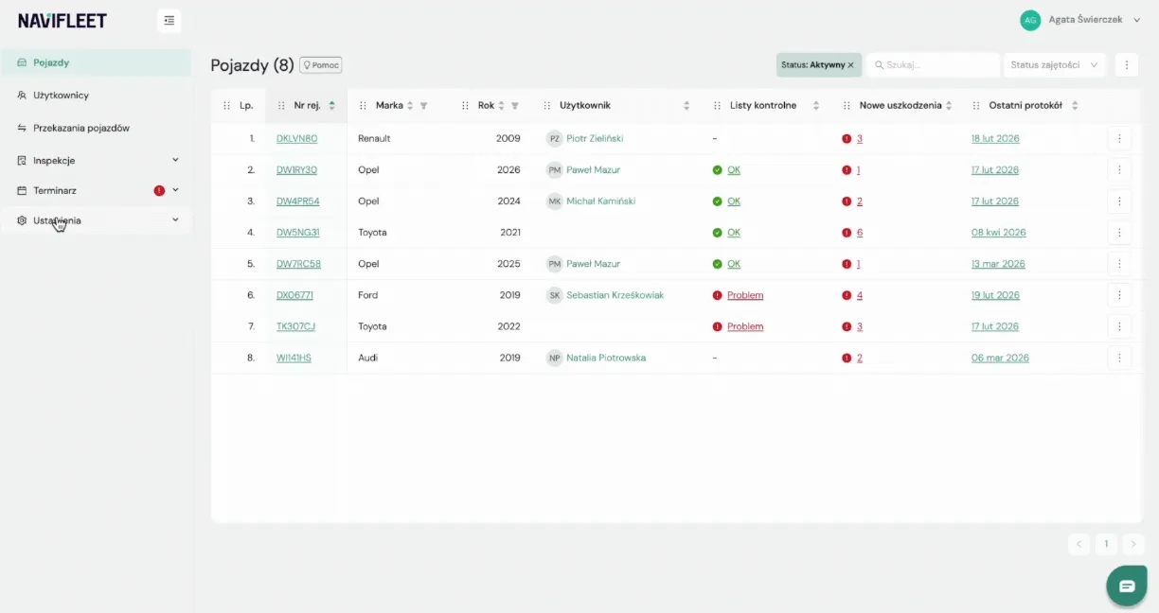Open user link Piotr Zieliński
This screenshot has height=613, width=1159.
pos(595,138)
